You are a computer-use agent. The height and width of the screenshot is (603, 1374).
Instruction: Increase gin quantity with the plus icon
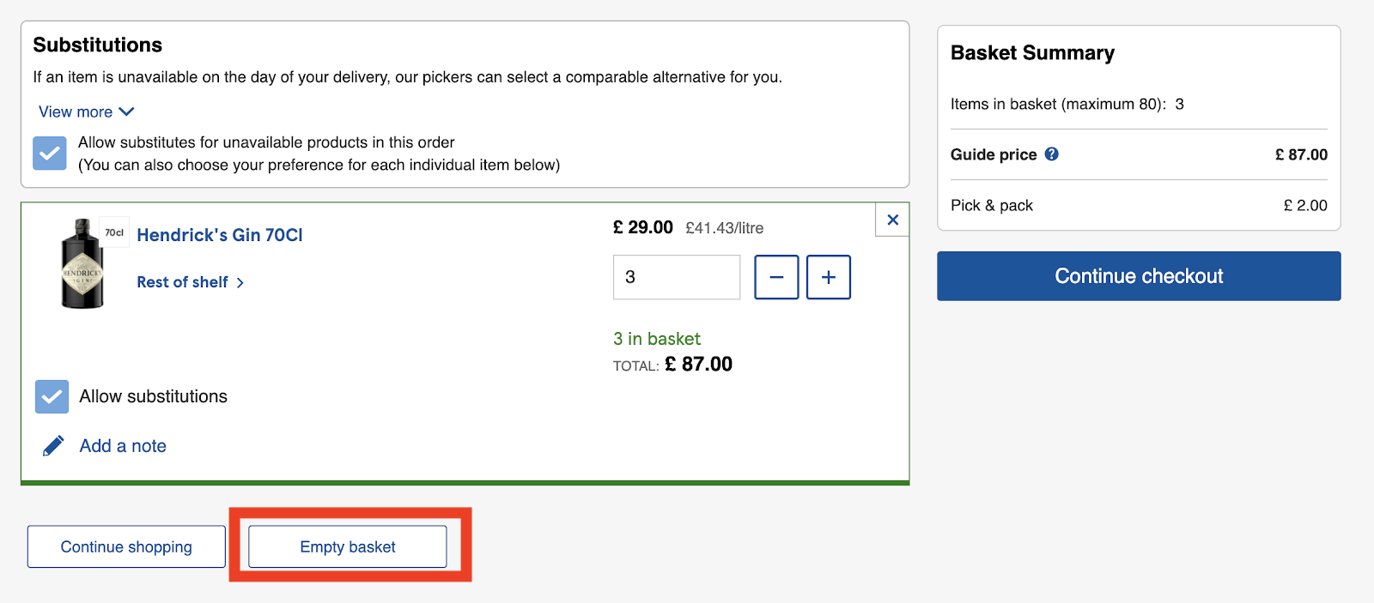pyautogui.click(x=827, y=277)
